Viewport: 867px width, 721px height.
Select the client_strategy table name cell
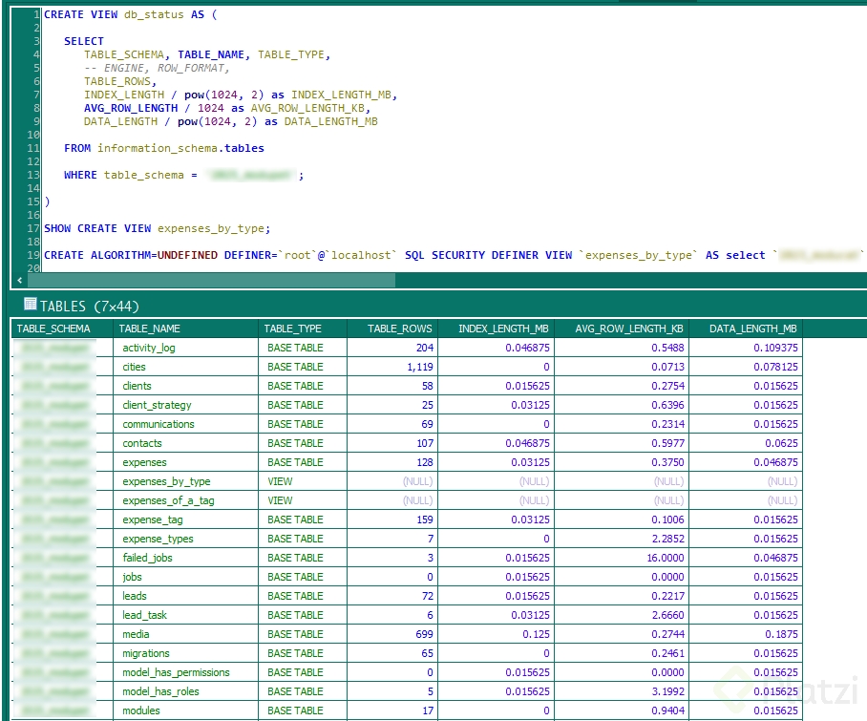(185, 405)
